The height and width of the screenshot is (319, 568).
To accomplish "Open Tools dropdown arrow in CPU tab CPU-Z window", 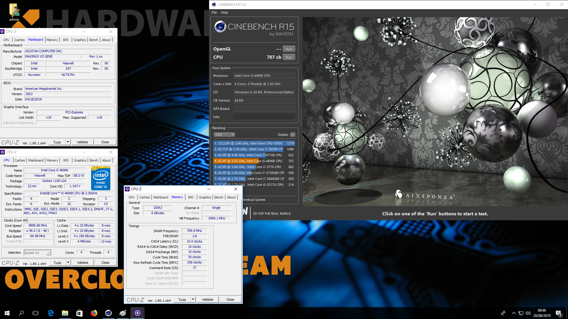I will (68, 263).
